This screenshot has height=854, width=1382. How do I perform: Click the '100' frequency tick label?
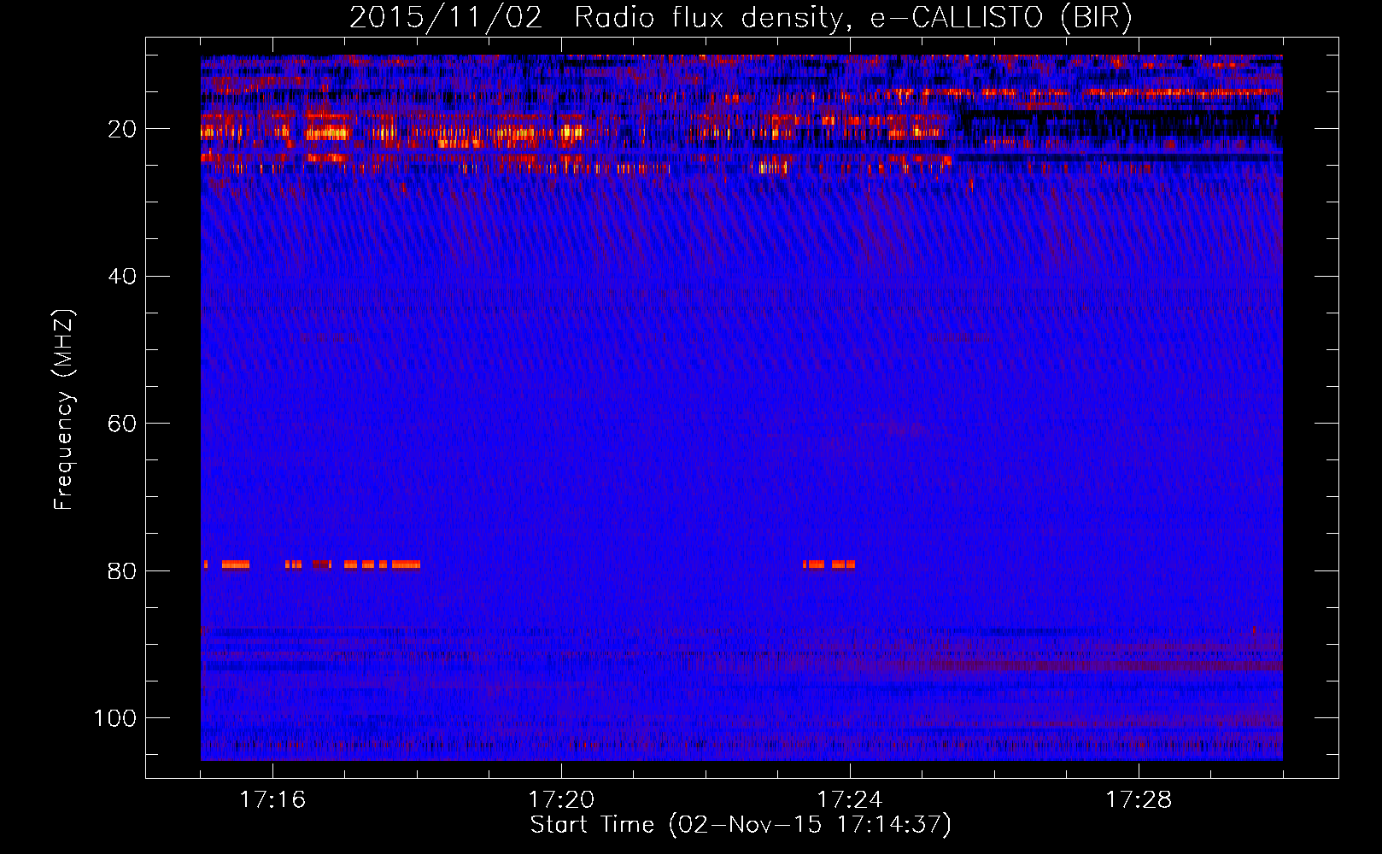click(x=115, y=718)
